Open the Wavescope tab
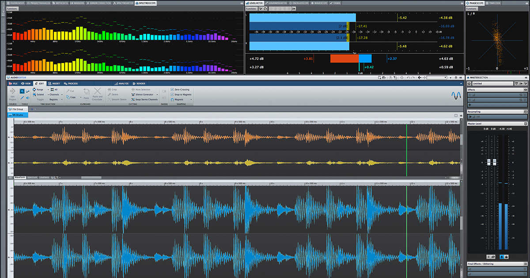The width and height of the screenshot is (530, 278). [x=320, y=3]
